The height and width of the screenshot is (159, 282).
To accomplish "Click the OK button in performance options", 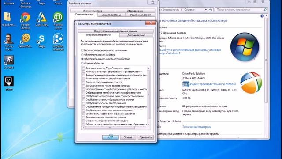I will point(110,137).
